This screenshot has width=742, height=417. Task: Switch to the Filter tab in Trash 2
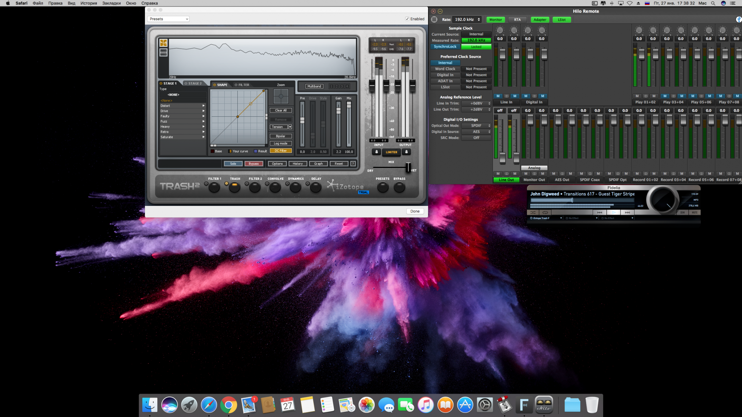pos(242,85)
